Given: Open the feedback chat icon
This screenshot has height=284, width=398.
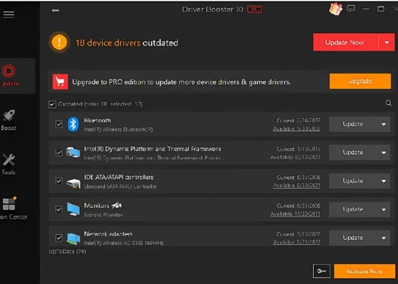Looking at the screenshot, I should (x=351, y=9).
